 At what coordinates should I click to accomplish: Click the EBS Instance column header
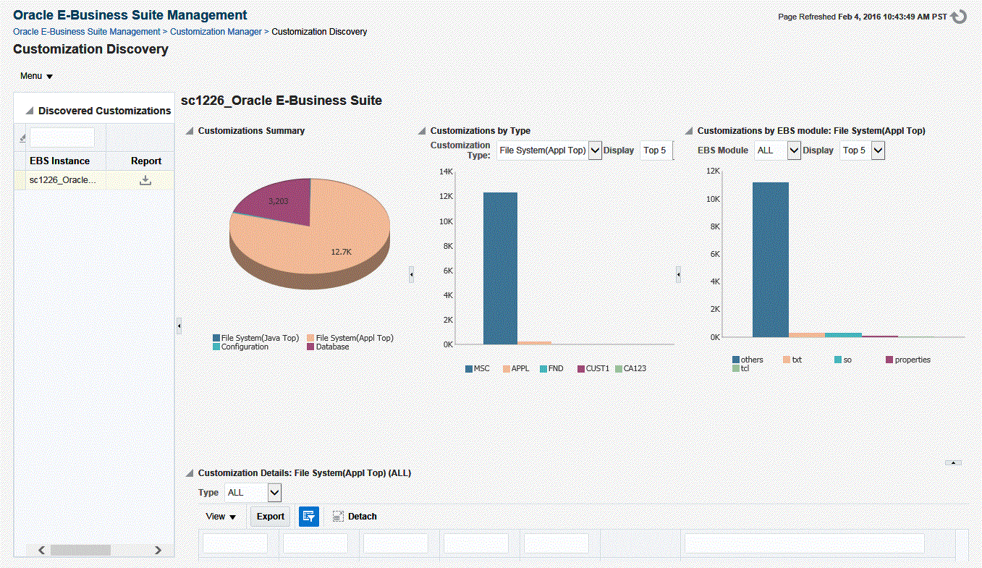(60, 161)
